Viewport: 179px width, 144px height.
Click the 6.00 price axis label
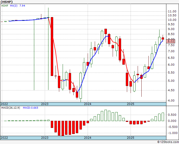pos(171,65)
